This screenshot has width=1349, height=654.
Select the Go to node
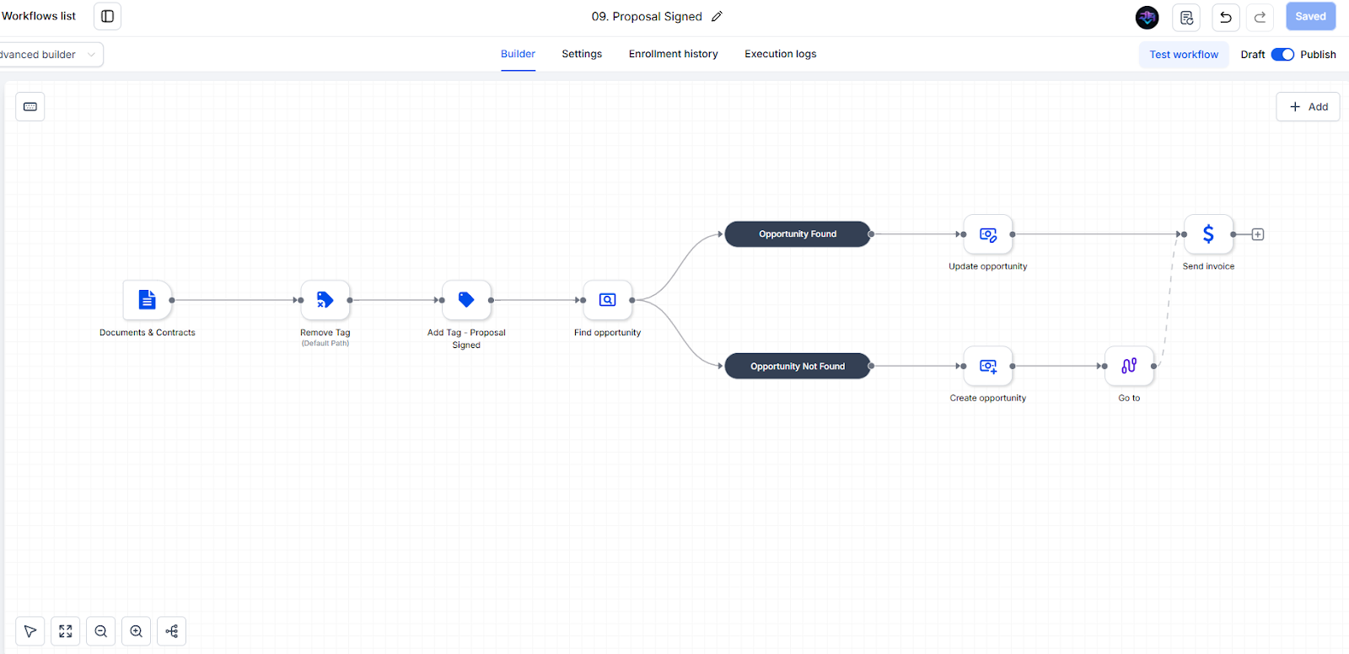(1129, 366)
